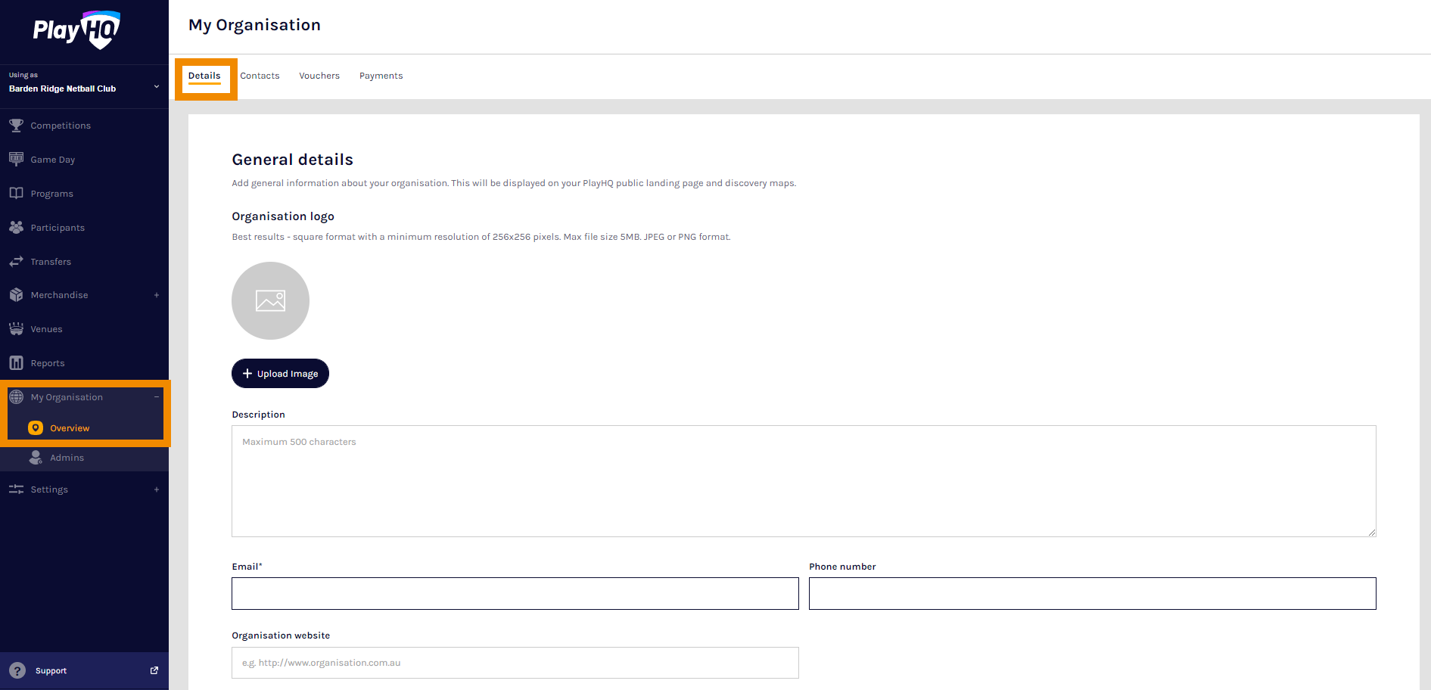1431x690 pixels.
Task: Expand the Settings menu plus sign
Action: click(157, 490)
